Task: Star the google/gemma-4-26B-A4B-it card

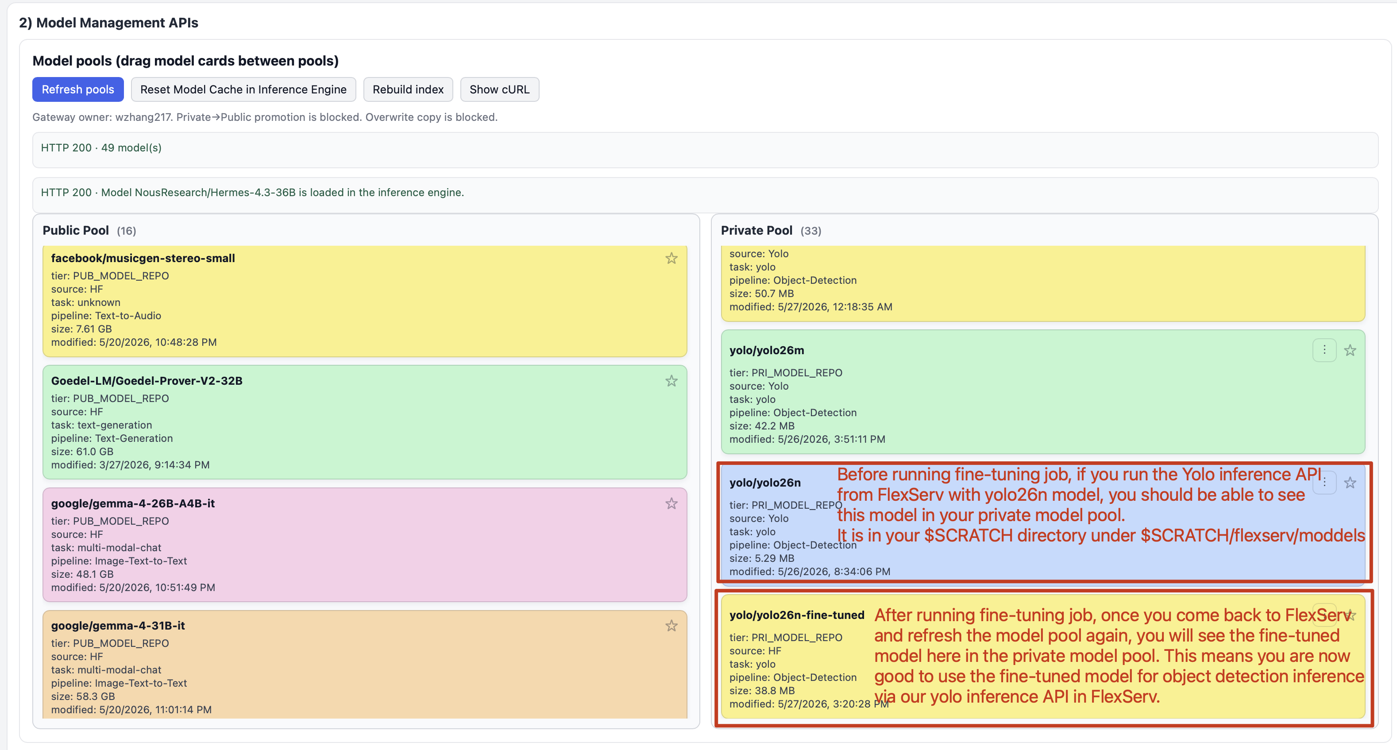Action: tap(671, 503)
